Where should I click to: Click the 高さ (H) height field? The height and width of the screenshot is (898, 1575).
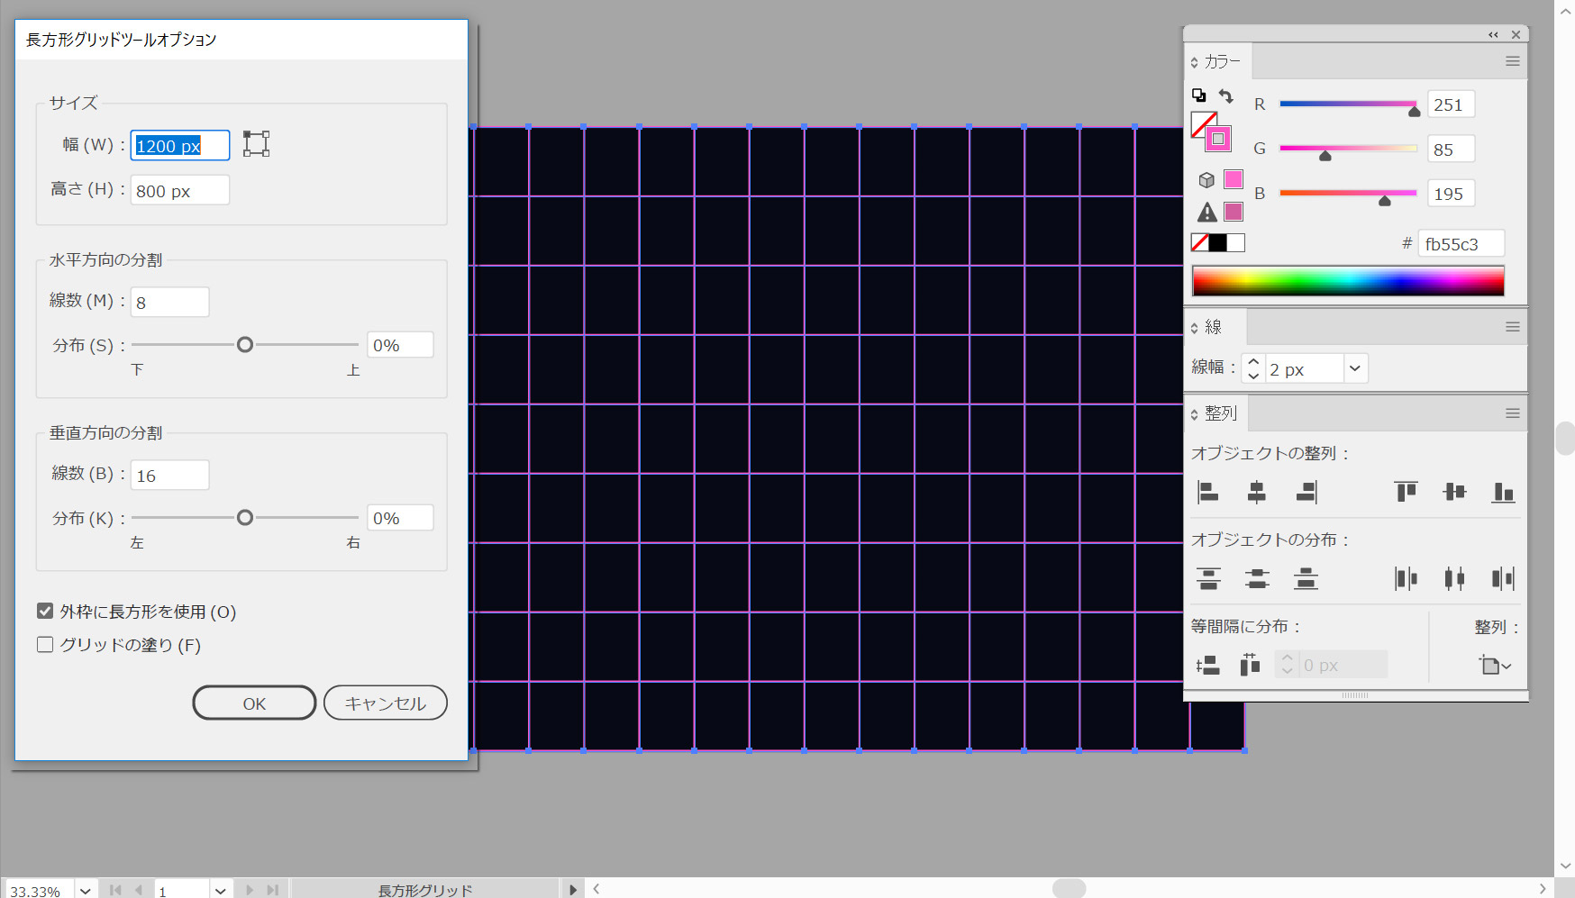click(x=179, y=191)
